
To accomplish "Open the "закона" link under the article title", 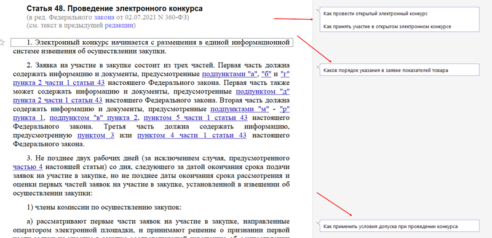I will point(104,17).
